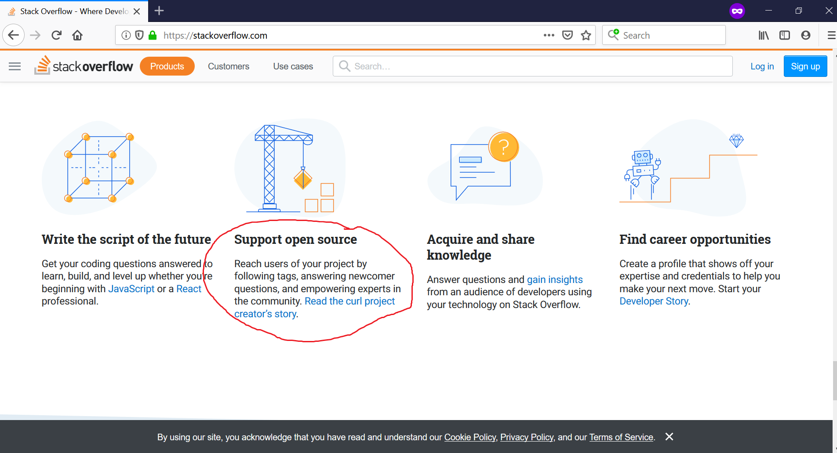Open the Stack Overflow hamburger menu

pyautogui.click(x=15, y=66)
